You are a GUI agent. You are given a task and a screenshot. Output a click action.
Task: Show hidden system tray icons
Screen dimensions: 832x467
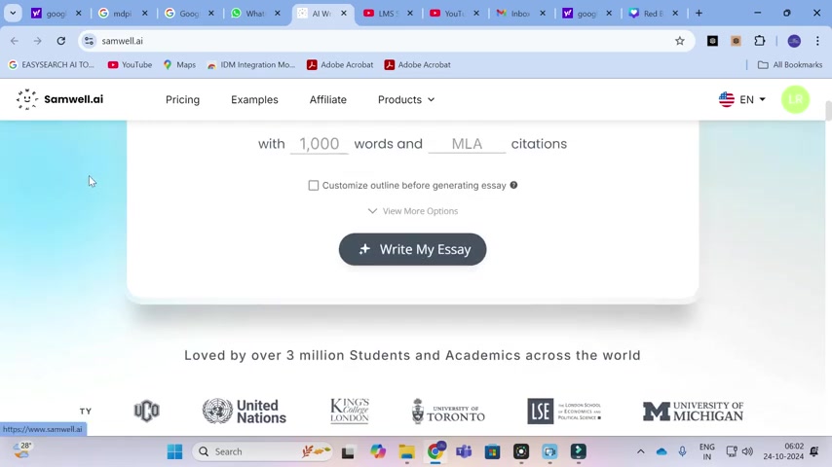coord(640,451)
